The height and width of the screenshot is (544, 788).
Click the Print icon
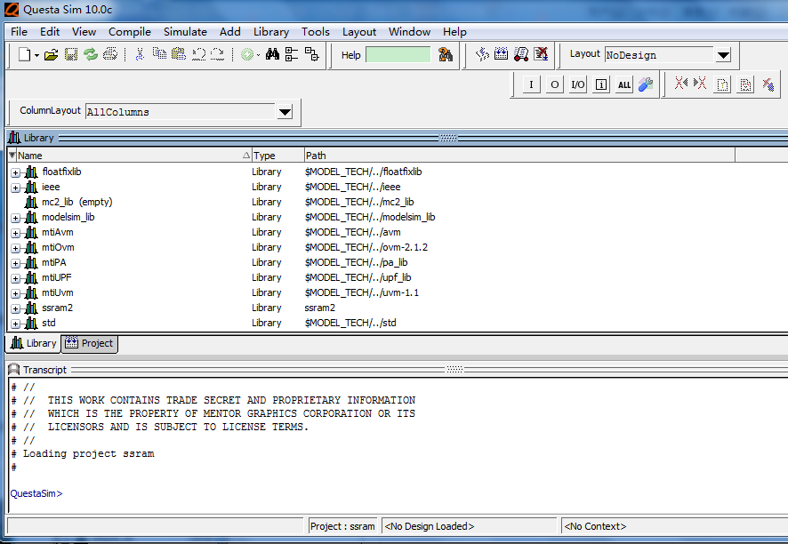tap(110, 54)
